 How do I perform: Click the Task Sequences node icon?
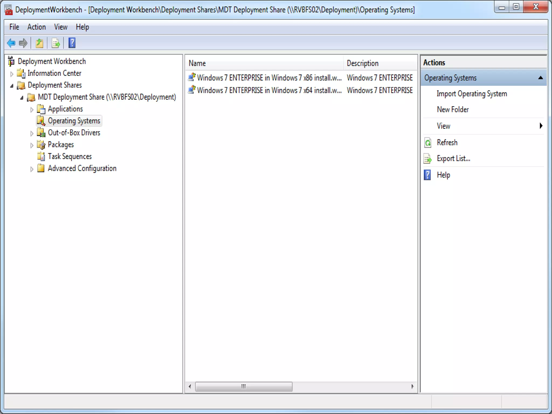click(41, 157)
